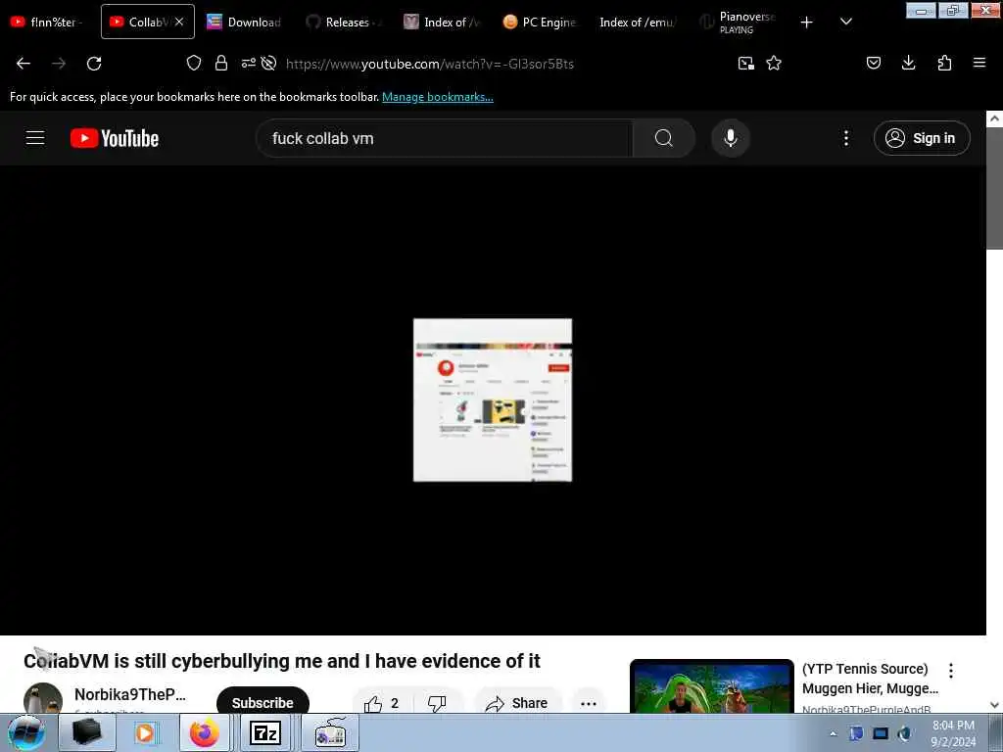Click the YouTube search box

(x=445, y=138)
